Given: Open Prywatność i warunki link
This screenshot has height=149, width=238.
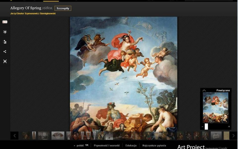Looking at the screenshot, I should tap(107, 145).
